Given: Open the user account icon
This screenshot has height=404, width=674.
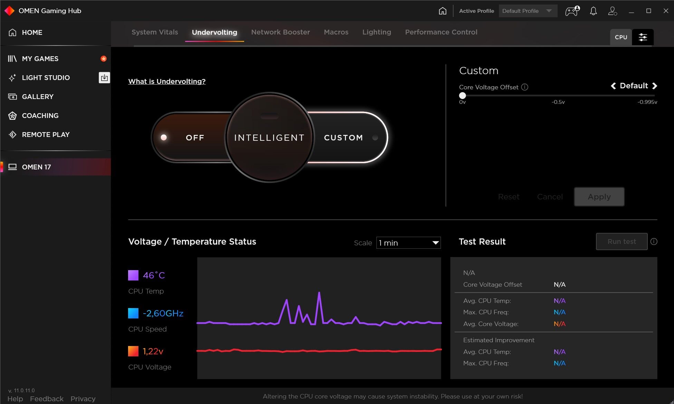Looking at the screenshot, I should 613,11.
